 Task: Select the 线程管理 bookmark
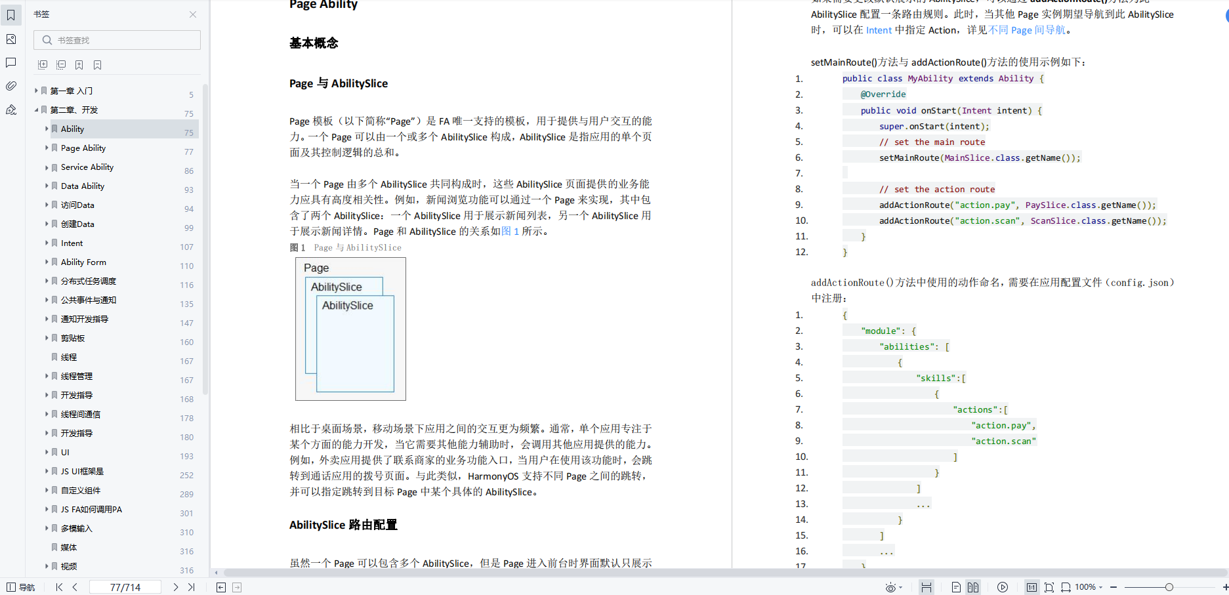point(77,377)
